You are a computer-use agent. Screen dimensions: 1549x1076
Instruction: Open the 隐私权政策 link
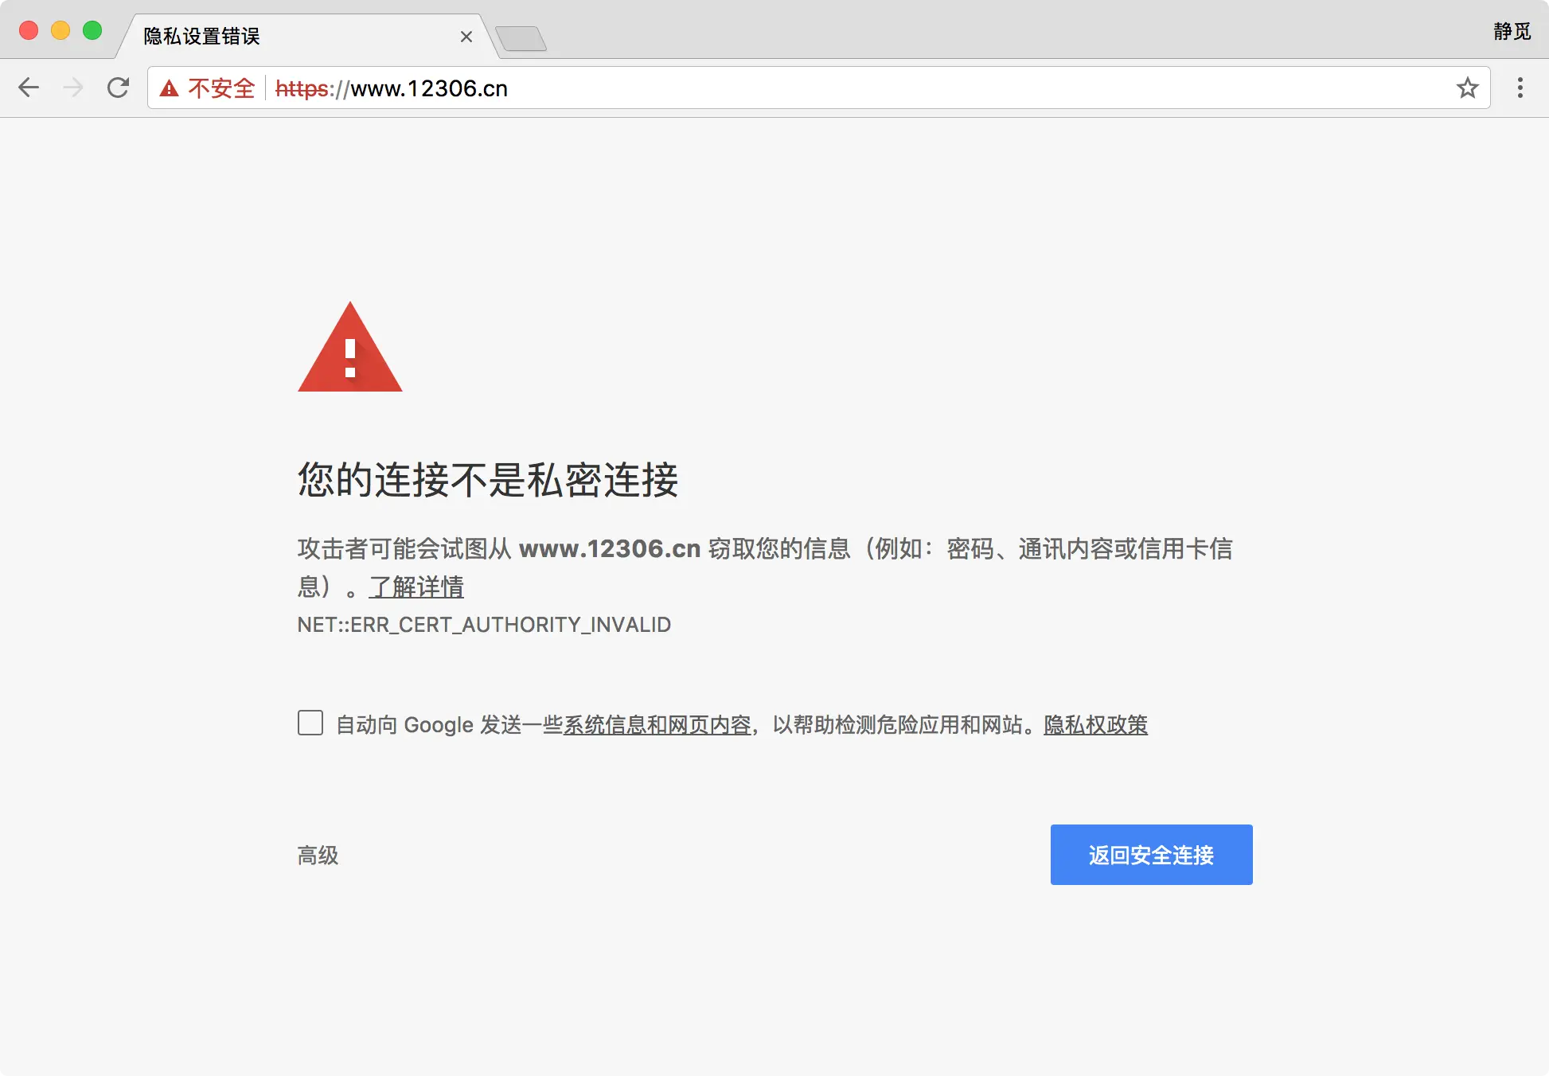click(1095, 724)
